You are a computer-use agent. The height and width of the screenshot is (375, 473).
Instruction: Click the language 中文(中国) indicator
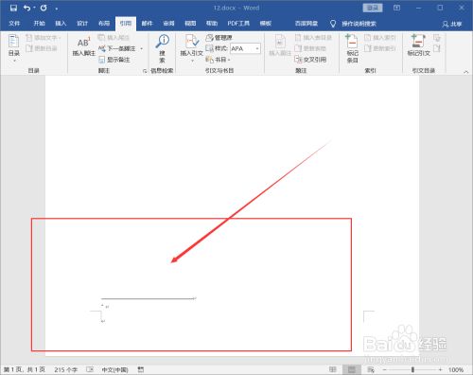(114, 369)
